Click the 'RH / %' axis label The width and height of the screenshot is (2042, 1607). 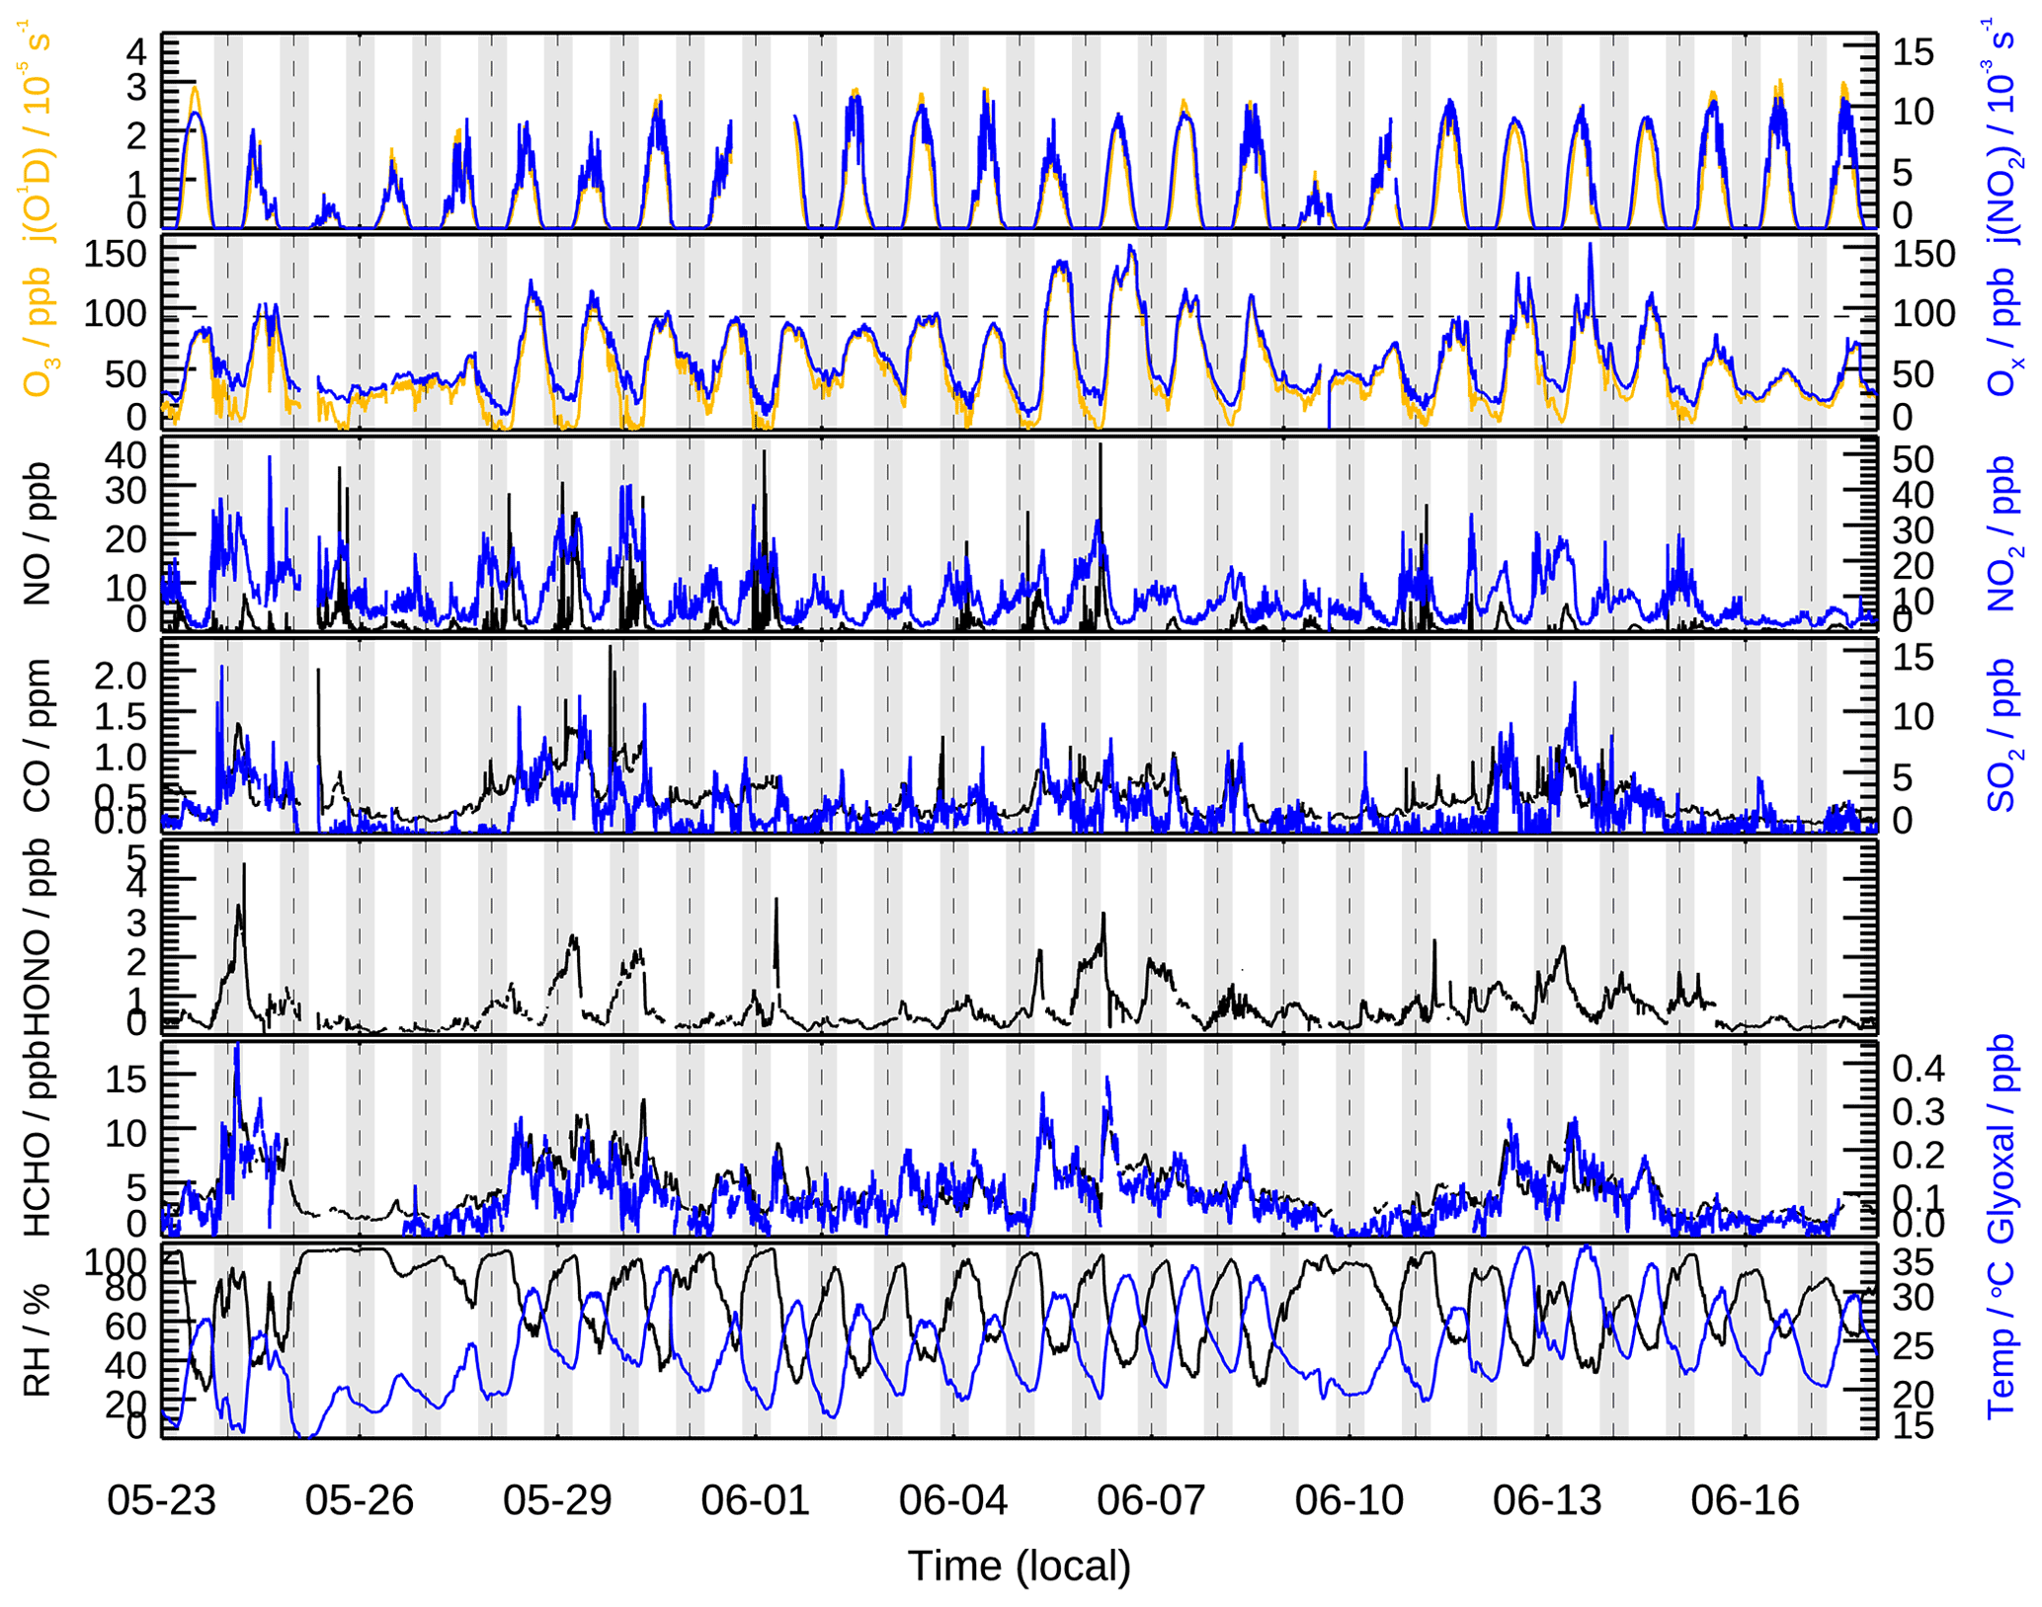(x=38, y=1339)
